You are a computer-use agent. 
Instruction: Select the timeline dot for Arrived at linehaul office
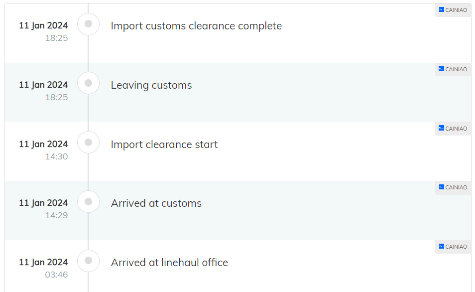(x=89, y=261)
